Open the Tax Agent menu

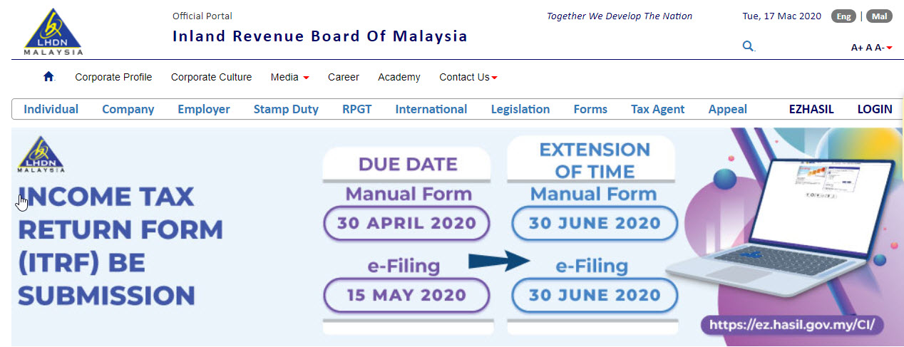click(657, 109)
